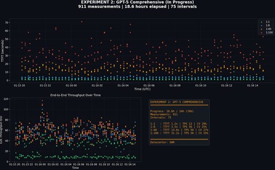275x170 pixels.
Task: Click the 'Measurements: 911' line
Action: (164, 114)
